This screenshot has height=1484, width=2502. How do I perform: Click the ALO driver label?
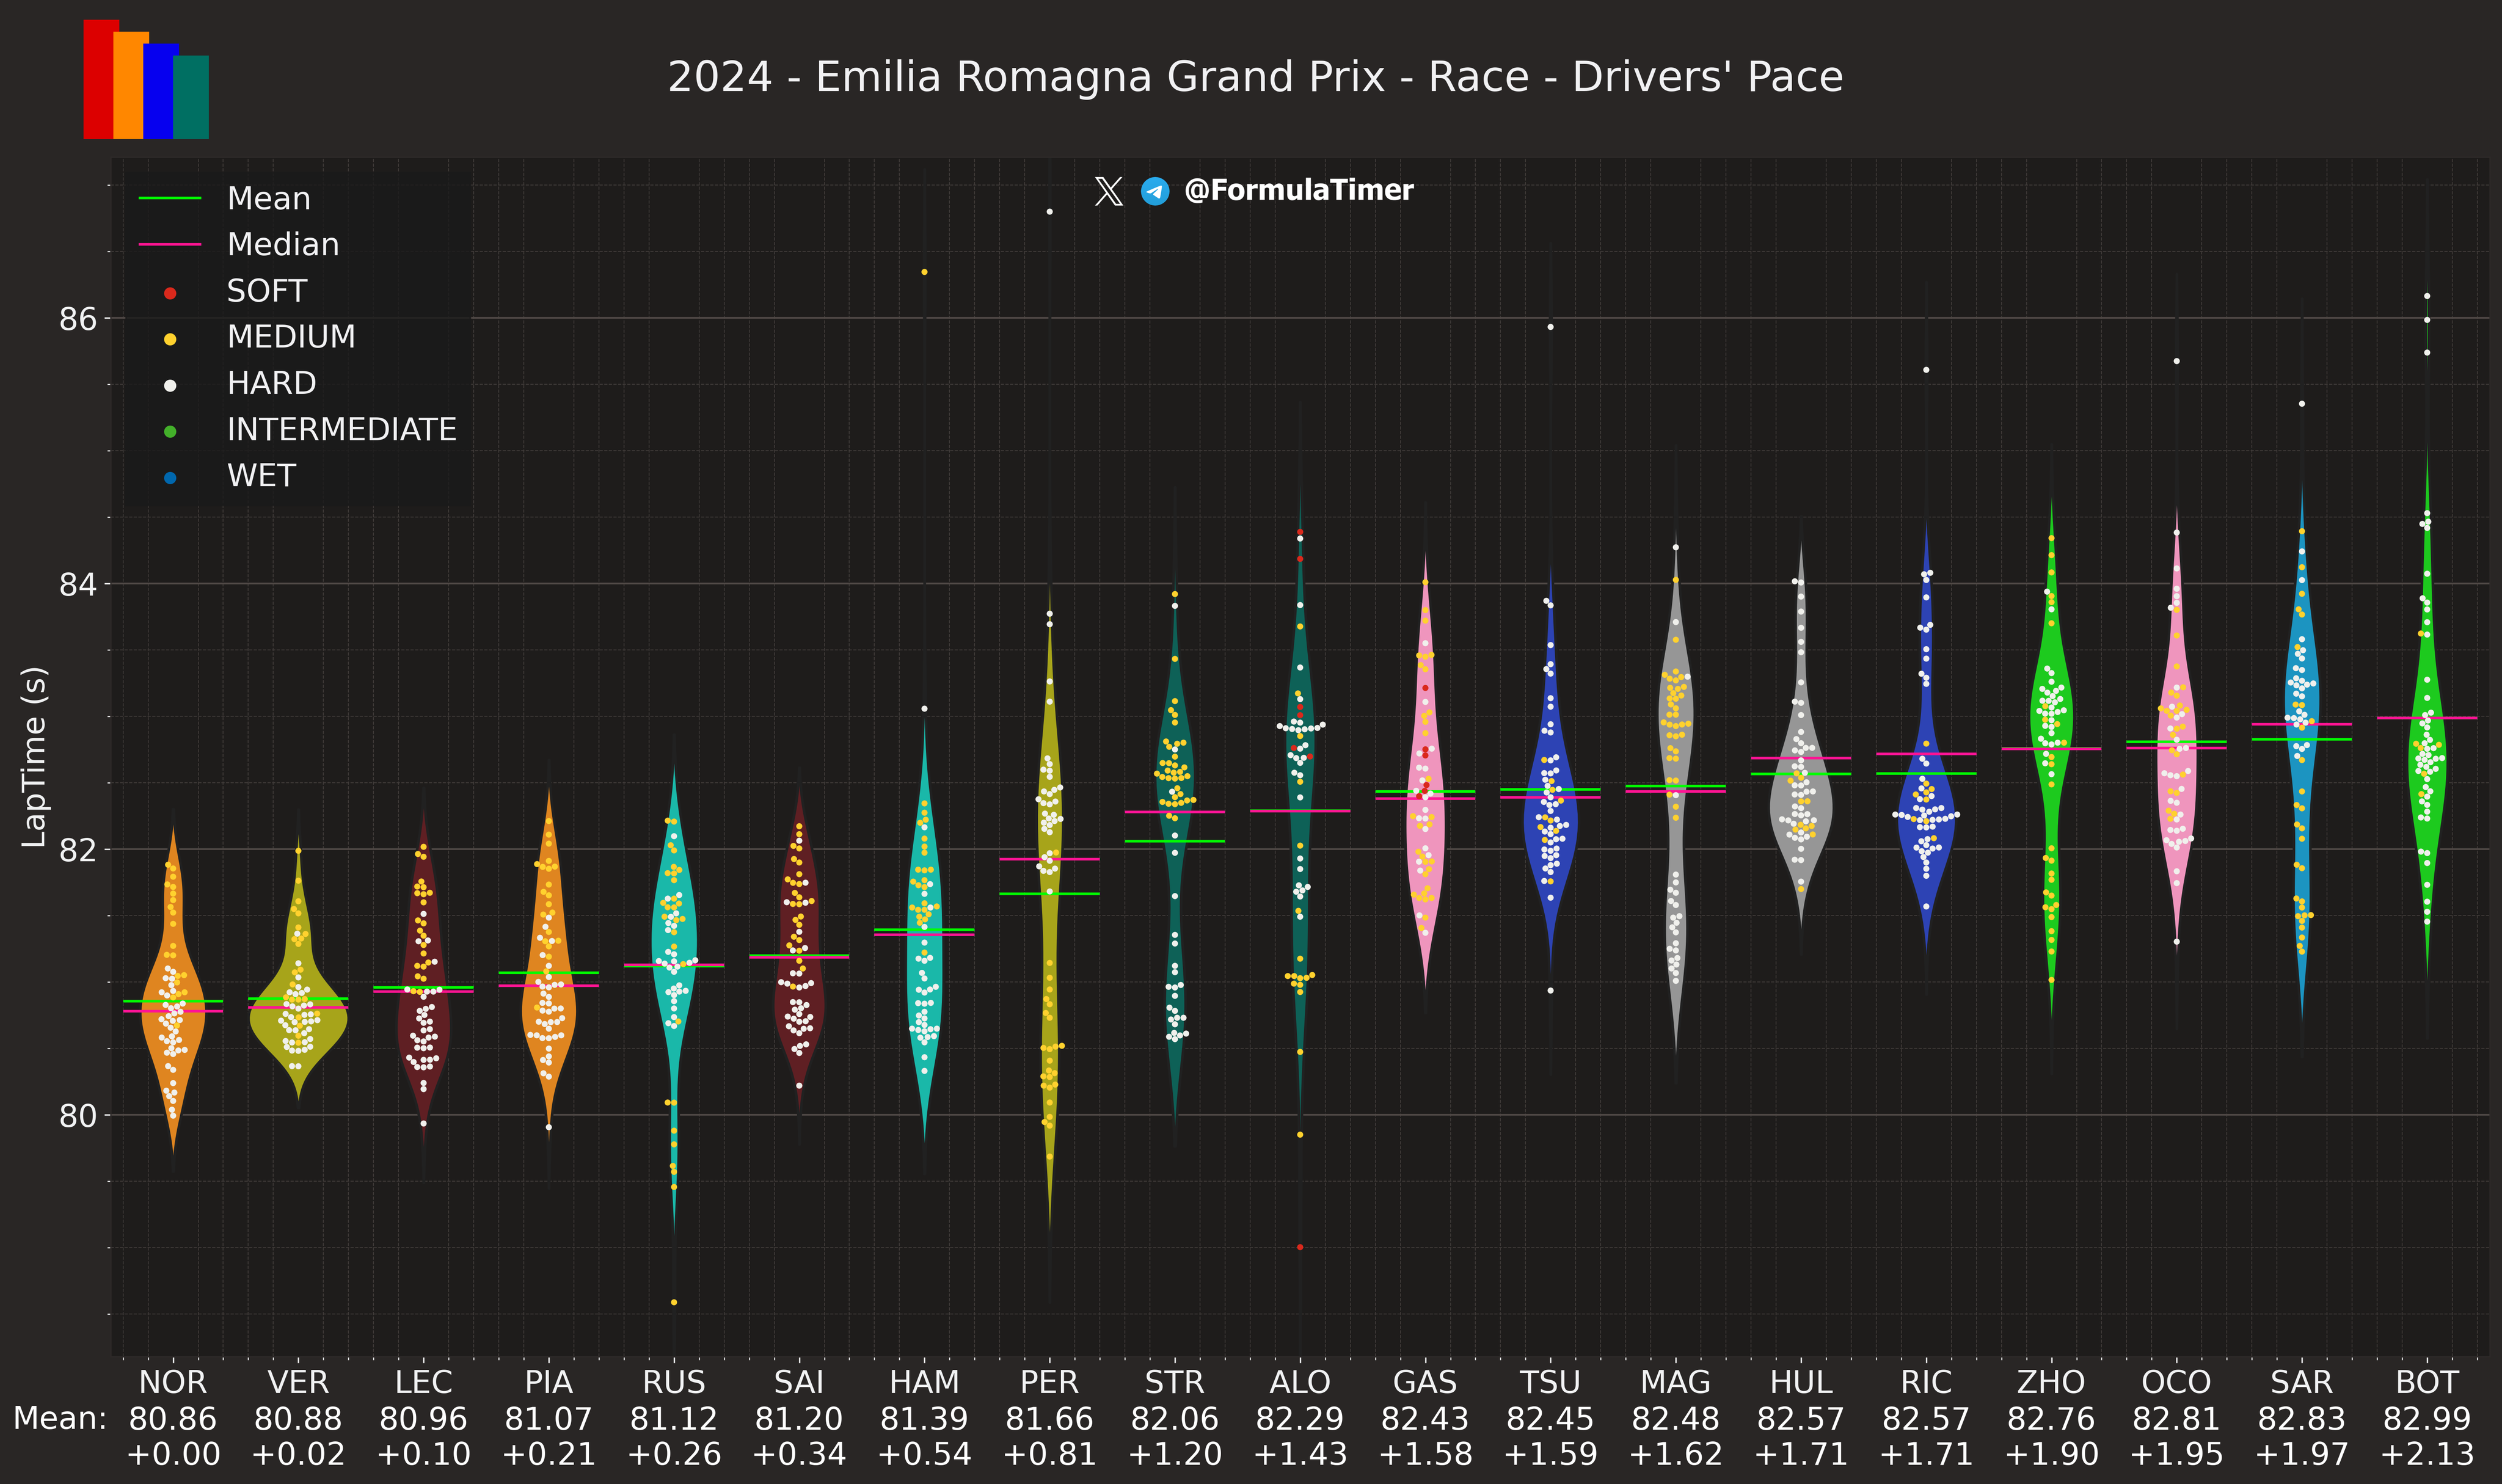point(1300,1382)
